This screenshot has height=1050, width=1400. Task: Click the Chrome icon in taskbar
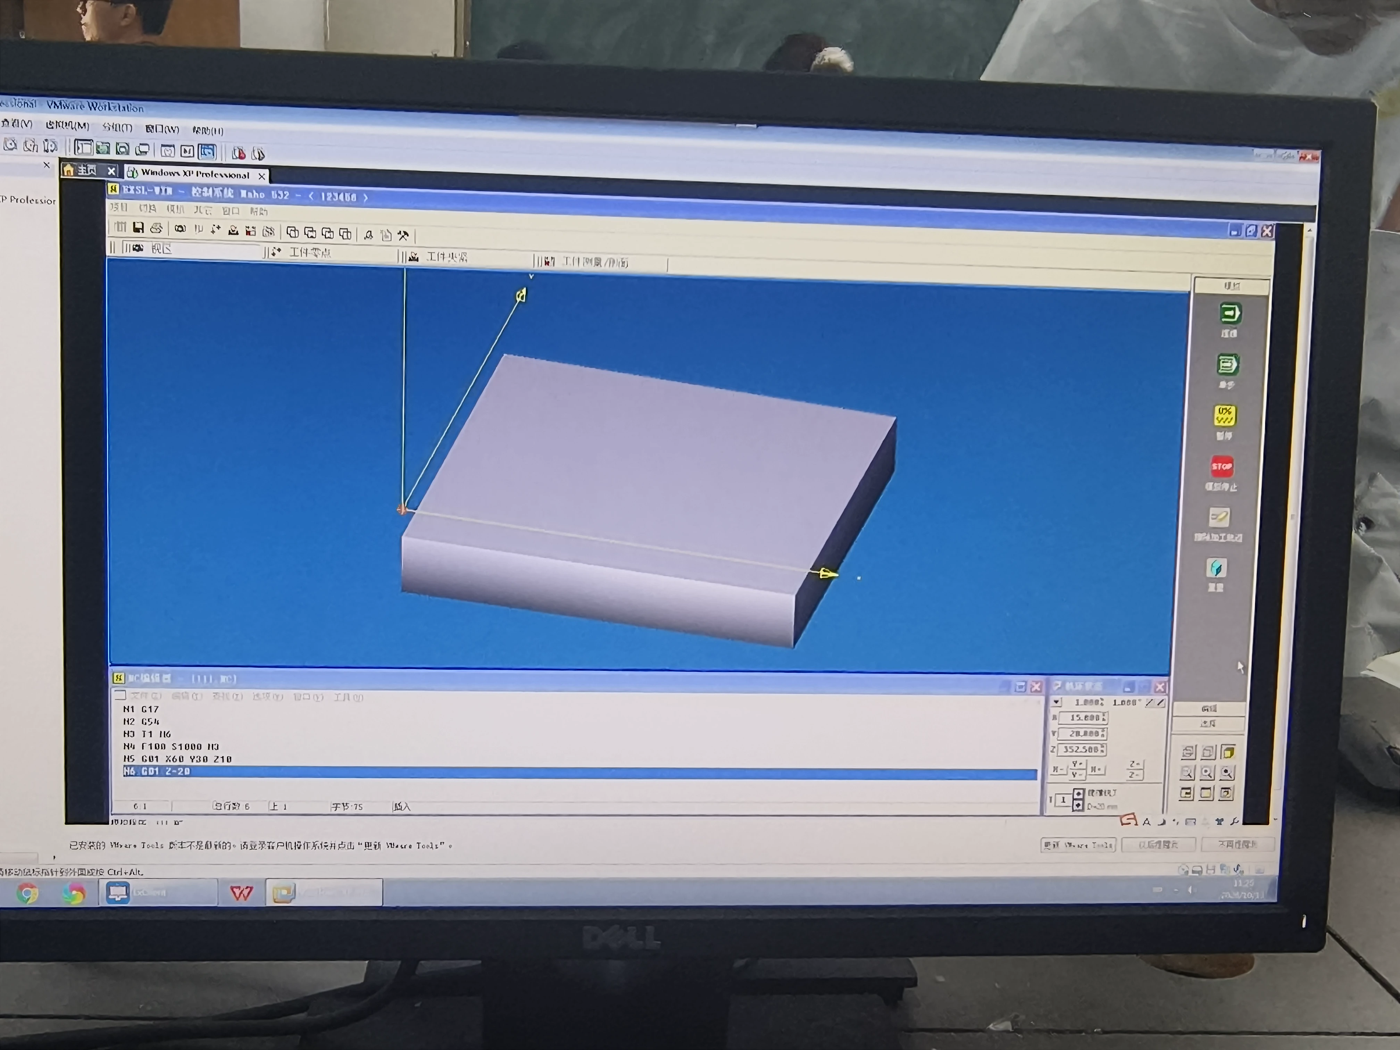(x=27, y=893)
